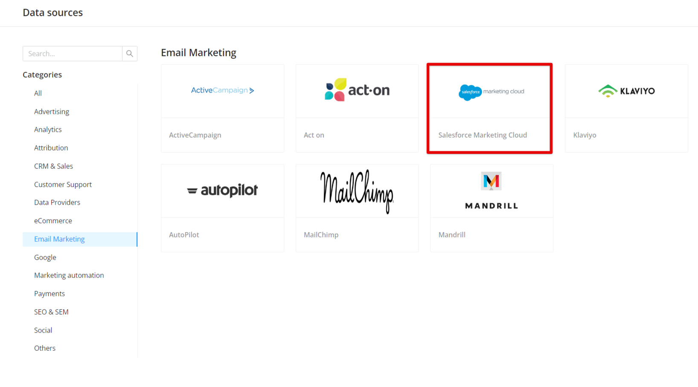Open the Analytics category
Image resolution: width=698 pixels, height=387 pixels.
point(47,129)
